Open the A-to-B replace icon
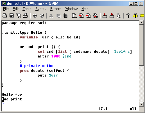Image resolution: width=145 pixels, height=113 pixels. (96, 16)
